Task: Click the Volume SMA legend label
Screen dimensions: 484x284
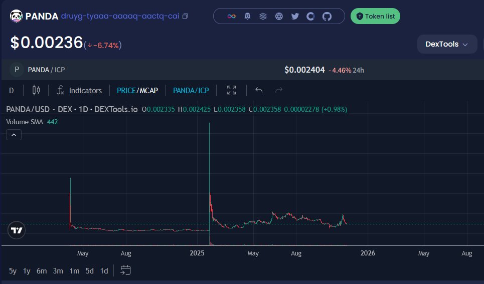Action: coord(25,122)
